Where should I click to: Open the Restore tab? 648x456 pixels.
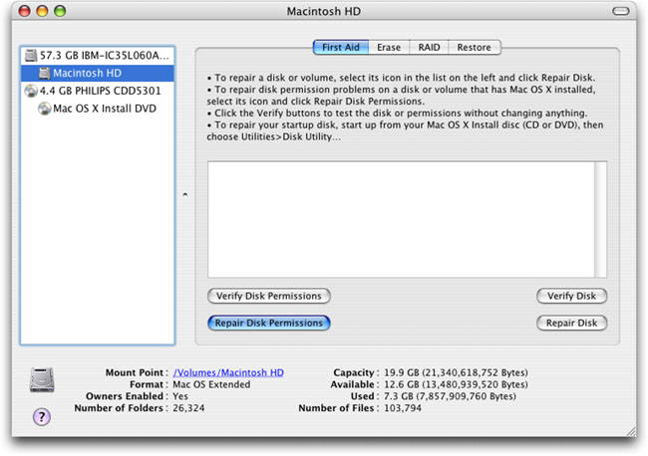pyautogui.click(x=474, y=48)
